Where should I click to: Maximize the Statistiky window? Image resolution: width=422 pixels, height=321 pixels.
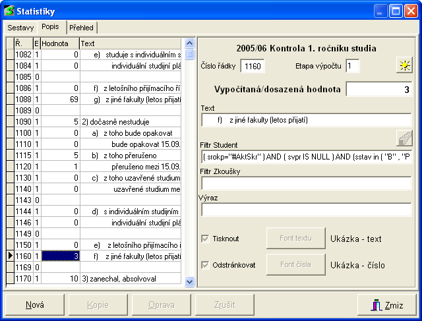(396, 11)
